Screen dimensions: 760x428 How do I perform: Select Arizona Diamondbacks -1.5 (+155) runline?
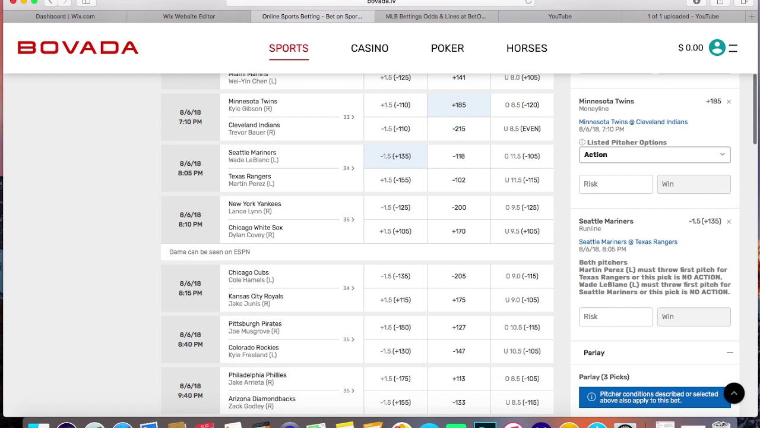pos(395,402)
